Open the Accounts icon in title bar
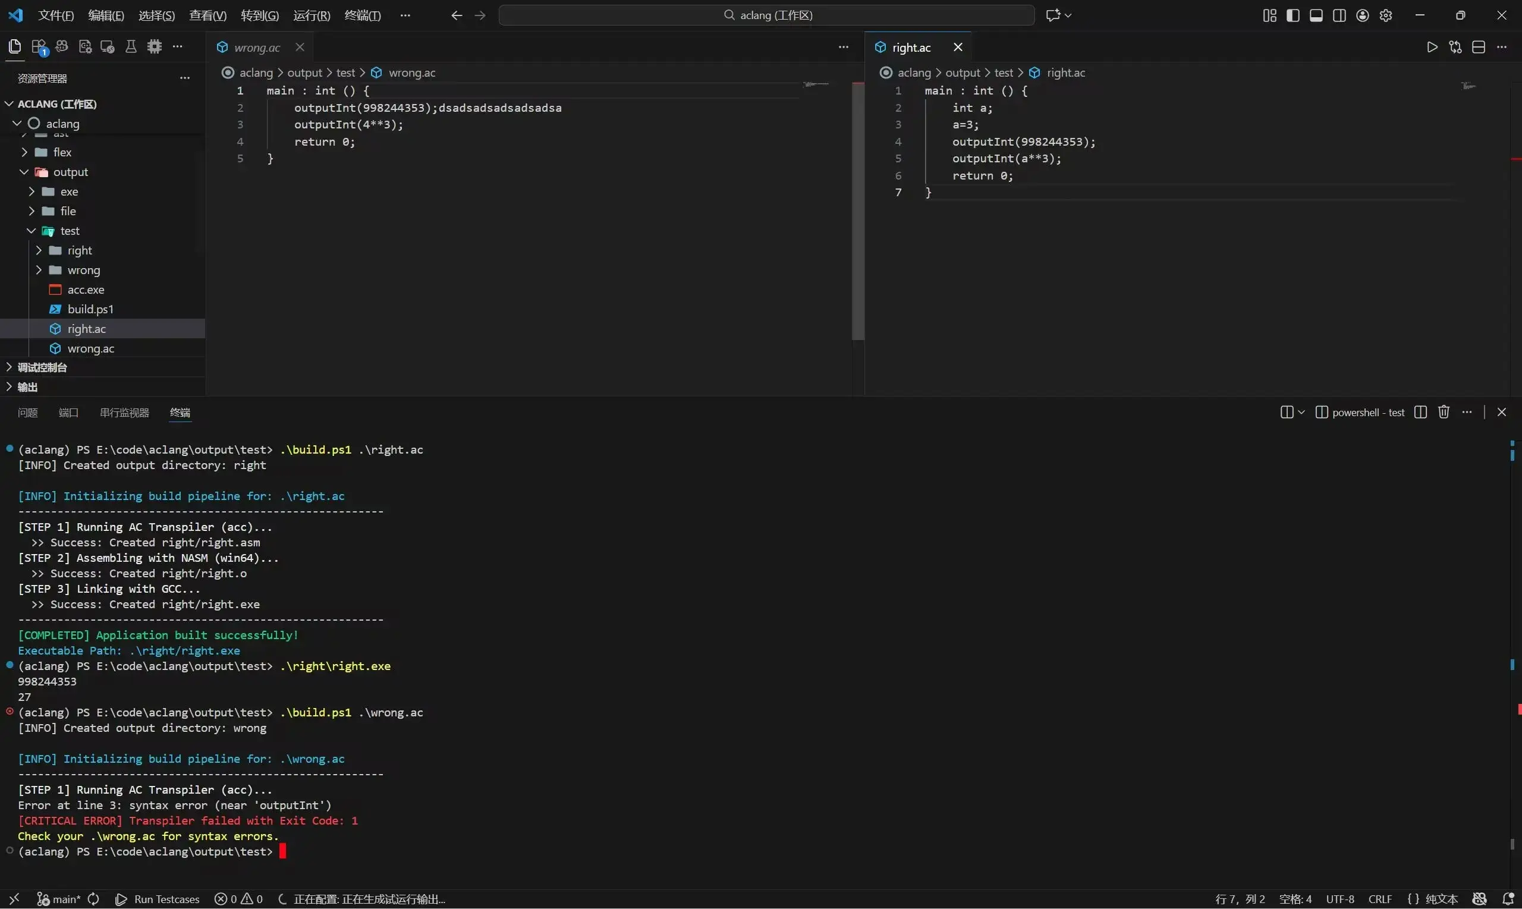Screen dimensions: 1522x909 [x=1363, y=15]
